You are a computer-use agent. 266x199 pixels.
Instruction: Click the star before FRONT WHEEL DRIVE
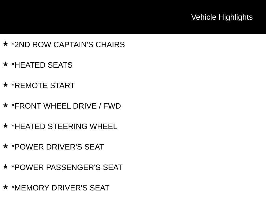point(5,105)
